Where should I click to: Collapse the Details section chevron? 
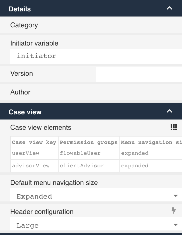click(169, 9)
